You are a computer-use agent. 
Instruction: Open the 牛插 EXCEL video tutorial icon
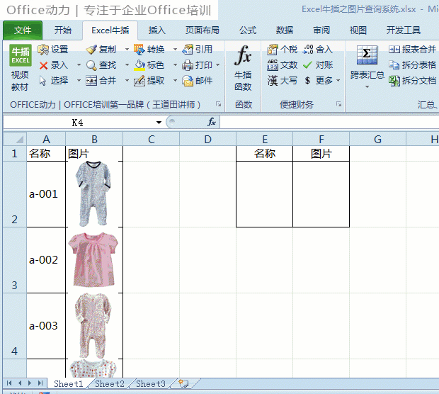(x=20, y=55)
